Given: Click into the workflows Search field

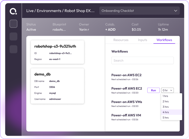Looking at the screenshot, I should [x=142, y=61].
